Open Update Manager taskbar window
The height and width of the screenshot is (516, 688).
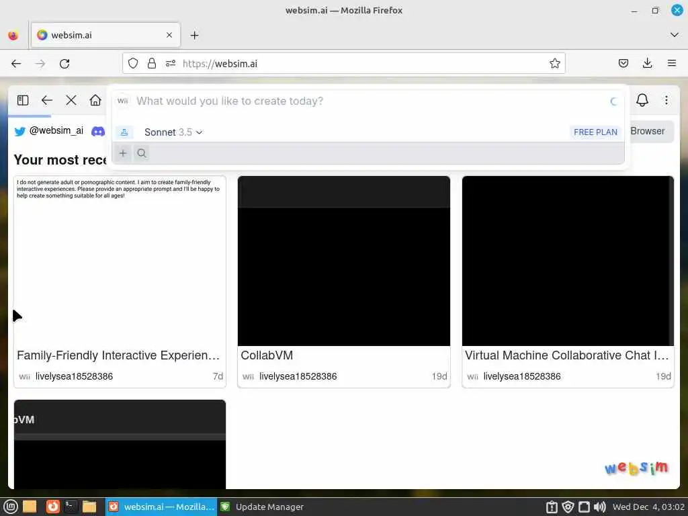click(x=262, y=507)
